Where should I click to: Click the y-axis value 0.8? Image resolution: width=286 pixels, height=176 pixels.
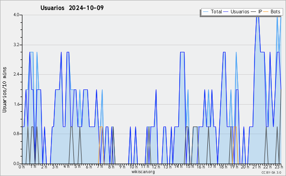point(16,134)
